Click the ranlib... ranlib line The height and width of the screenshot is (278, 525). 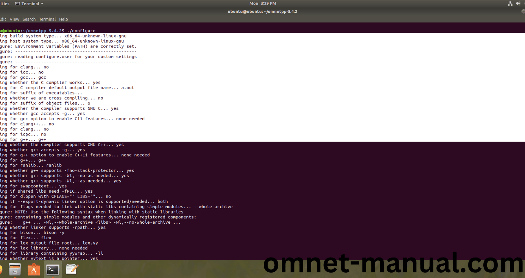coord(31,165)
